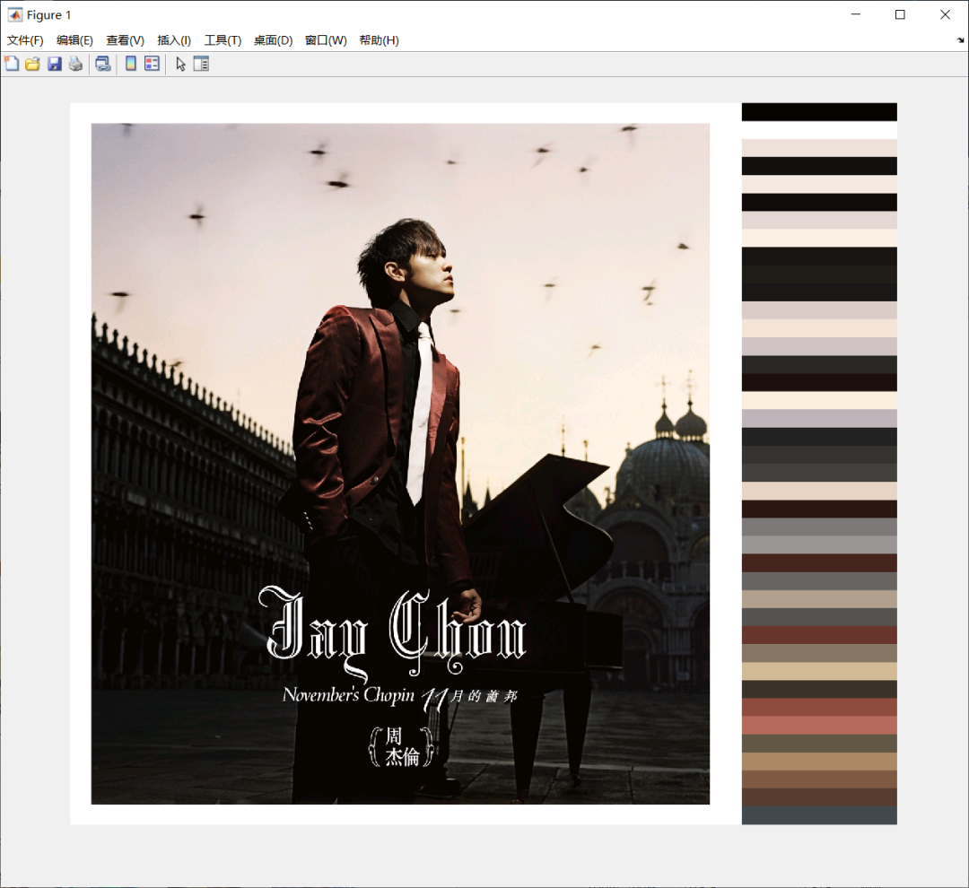Activate the Edit Plot arrow tool
The width and height of the screenshot is (969, 888).
tap(180, 64)
